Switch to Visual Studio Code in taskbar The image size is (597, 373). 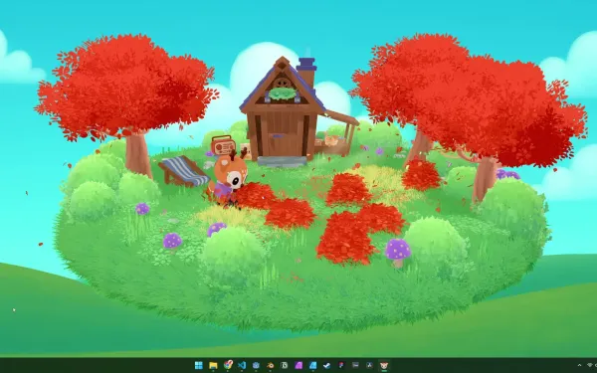242,365
